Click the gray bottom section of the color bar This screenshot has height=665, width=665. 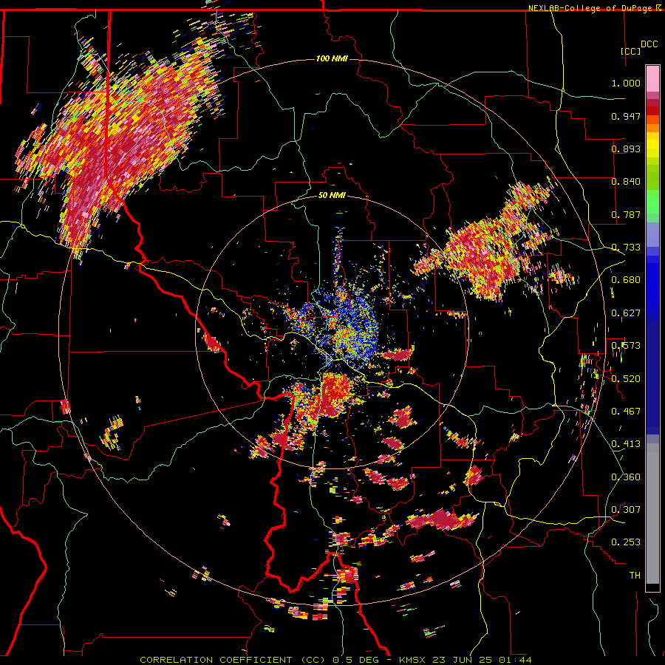652,514
